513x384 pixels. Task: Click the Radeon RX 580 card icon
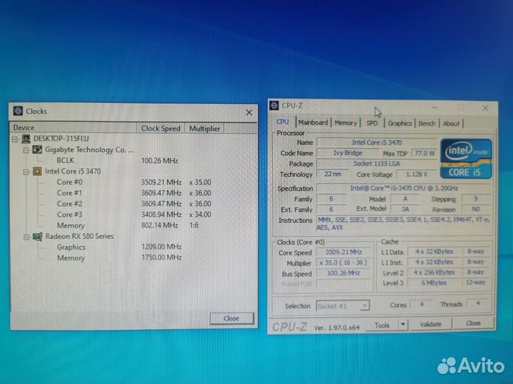click(37, 236)
